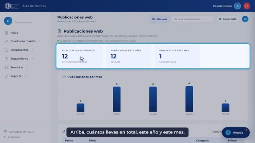The height and width of the screenshot is (143, 255).
Task: Open Servicios menu item
Action: (x=17, y=68)
